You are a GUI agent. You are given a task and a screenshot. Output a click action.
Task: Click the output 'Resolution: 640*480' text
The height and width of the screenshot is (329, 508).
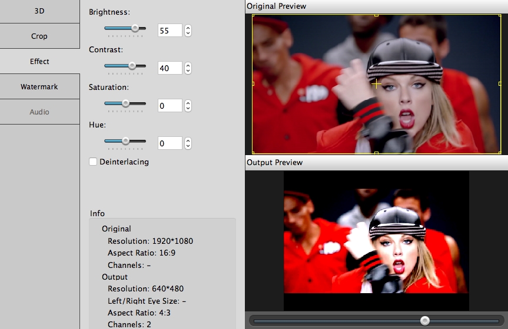(145, 288)
